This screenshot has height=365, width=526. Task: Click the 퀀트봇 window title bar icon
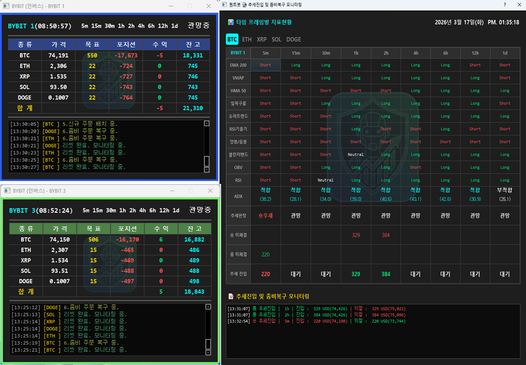tap(225, 5)
